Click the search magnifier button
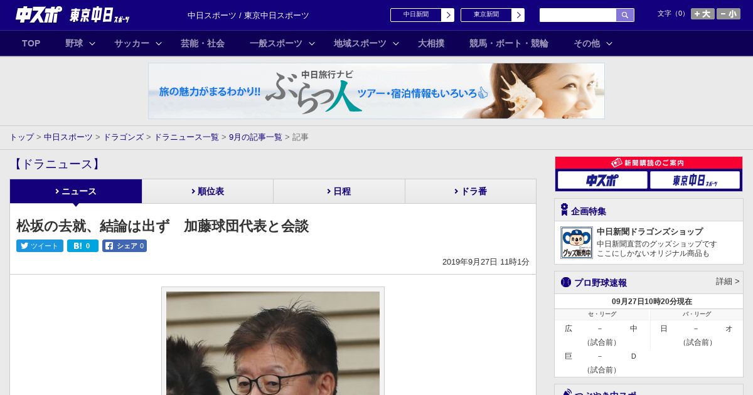Viewport: 753px width, 395px height. pyautogui.click(x=625, y=15)
